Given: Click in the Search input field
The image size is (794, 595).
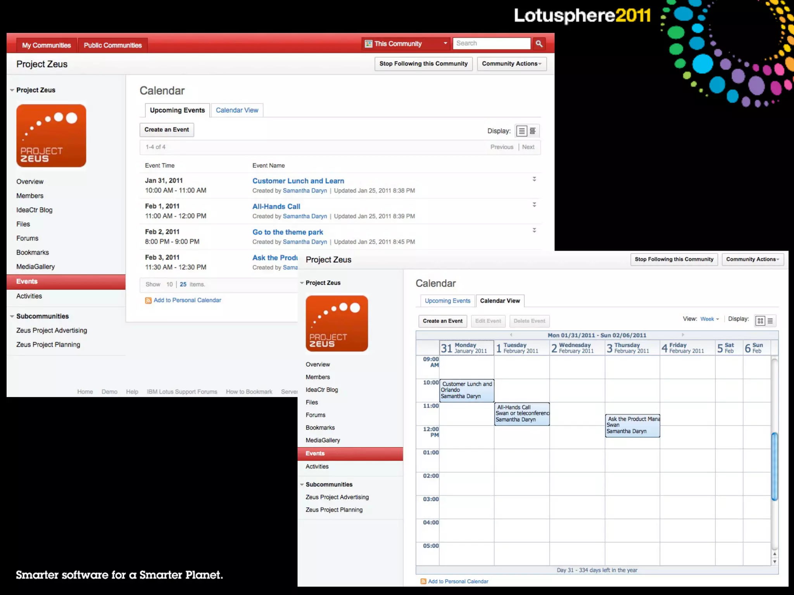Looking at the screenshot, I should click(491, 43).
